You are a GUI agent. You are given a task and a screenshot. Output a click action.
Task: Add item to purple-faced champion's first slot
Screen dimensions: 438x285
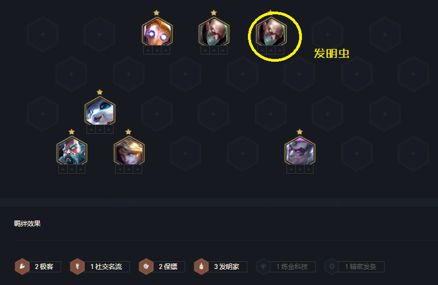click(x=291, y=169)
